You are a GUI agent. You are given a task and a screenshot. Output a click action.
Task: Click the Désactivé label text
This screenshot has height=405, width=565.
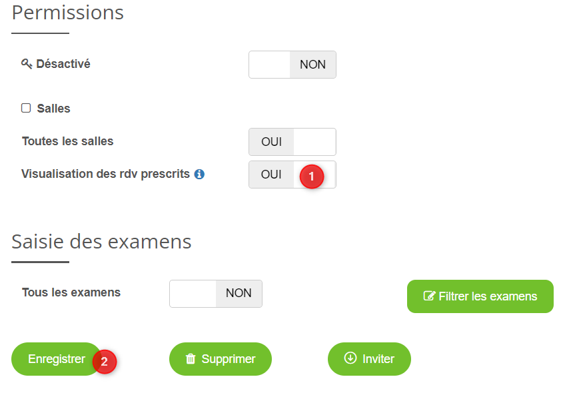63,64
